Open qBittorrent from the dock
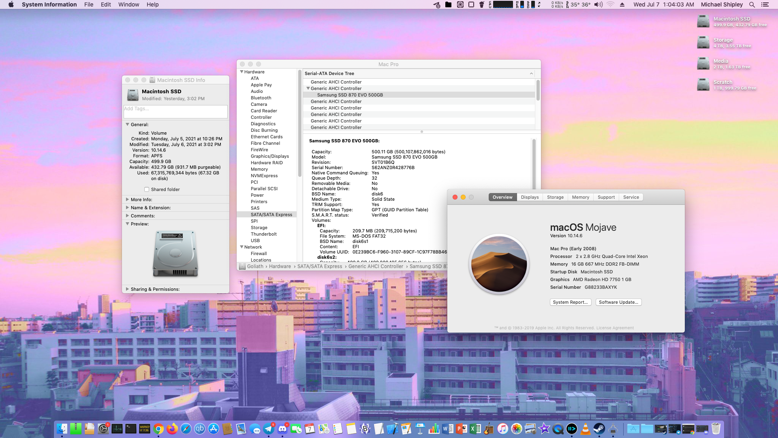This screenshot has height=438, width=778. pos(200,429)
